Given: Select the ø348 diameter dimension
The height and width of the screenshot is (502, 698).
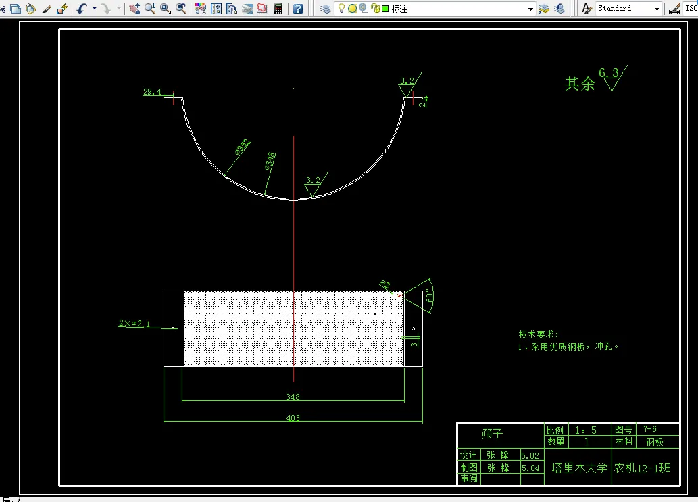Looking at the screenshot, I should [x=270, y=161].
